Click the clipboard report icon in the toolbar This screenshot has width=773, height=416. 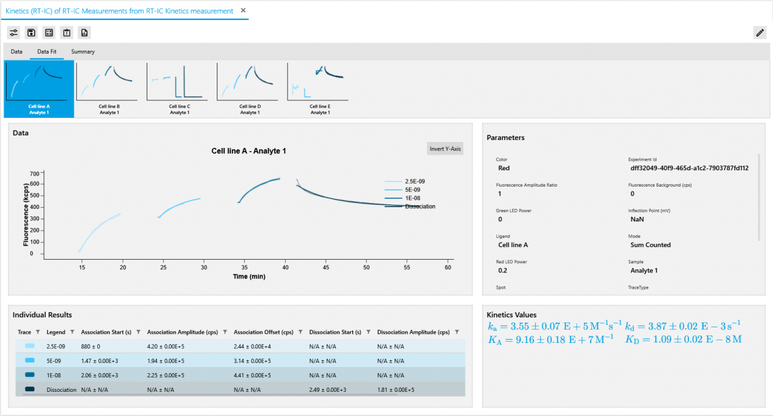tap(66, 33)
